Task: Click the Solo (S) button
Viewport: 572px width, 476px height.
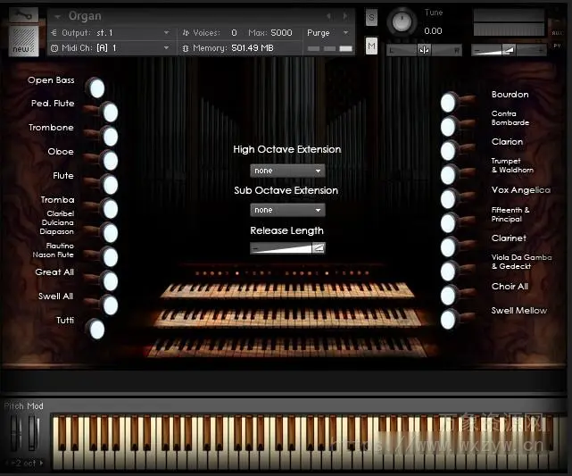Action: (371, 18)
